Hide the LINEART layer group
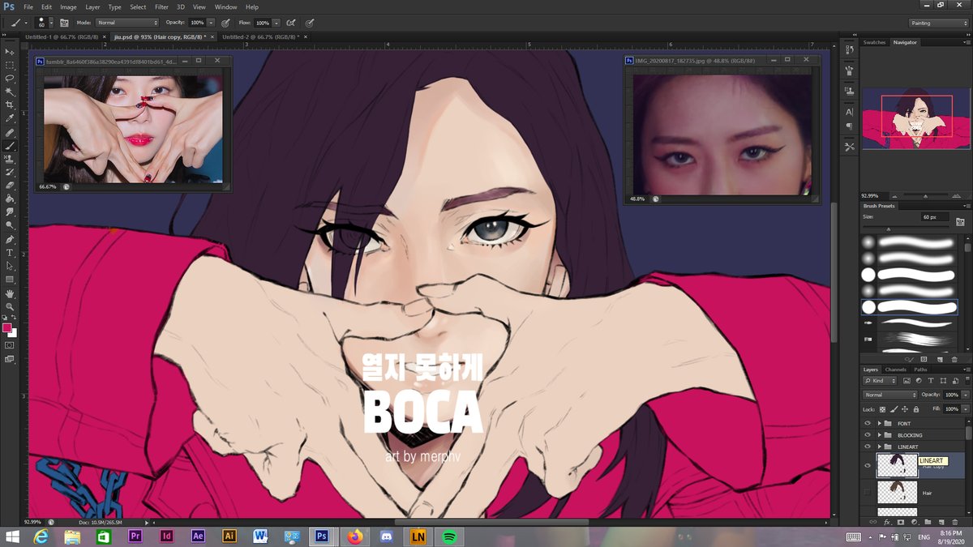Viewport: 973px width, 547px height. tap(868, 447)
